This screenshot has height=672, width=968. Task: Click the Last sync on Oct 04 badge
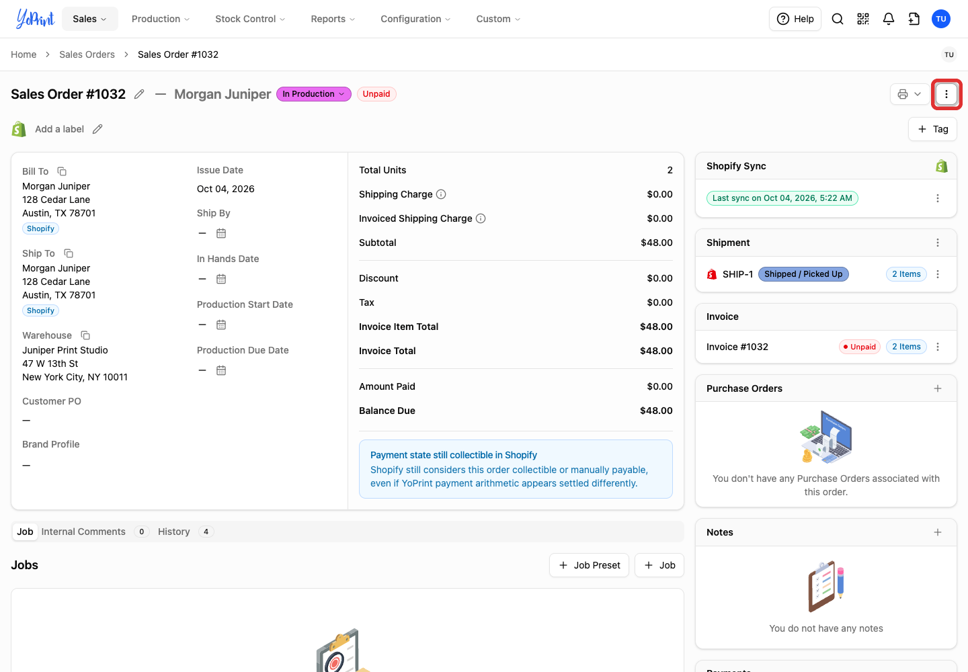782,198
